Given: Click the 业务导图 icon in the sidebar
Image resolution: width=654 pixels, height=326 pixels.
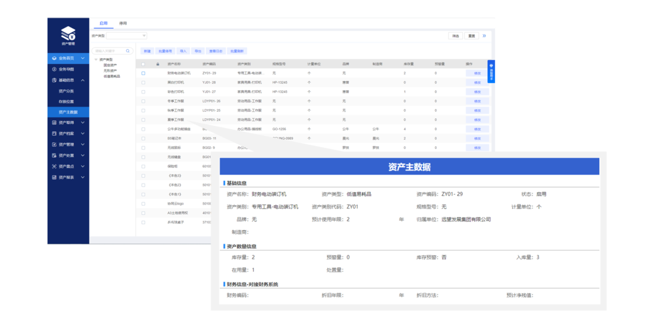Looking at the screenshot, I should tap(54, 69).
